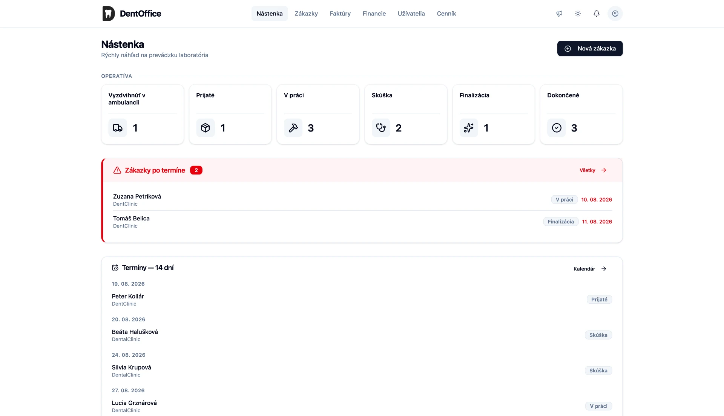This screenshot has height=416, width=724.
Task: Open the DentOffice brand name link
Action: [x=140, y=14]
